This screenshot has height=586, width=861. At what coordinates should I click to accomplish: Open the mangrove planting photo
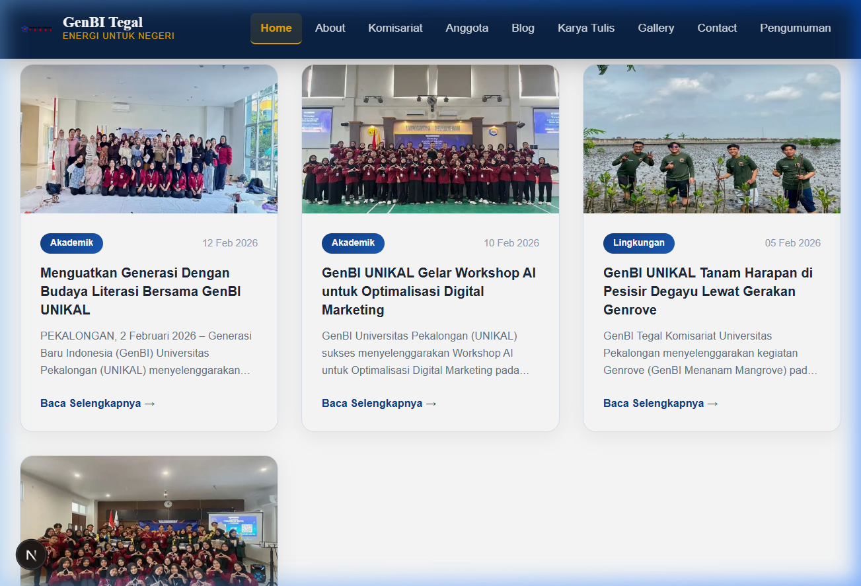tap(712, 139)
